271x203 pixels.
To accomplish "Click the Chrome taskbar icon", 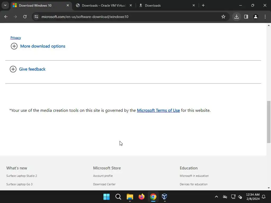I will coord(153,197).
